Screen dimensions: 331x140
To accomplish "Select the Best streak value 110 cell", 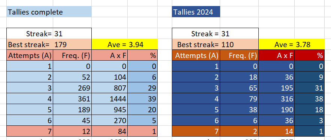I will pyautogui.click(x=239, y=45).
